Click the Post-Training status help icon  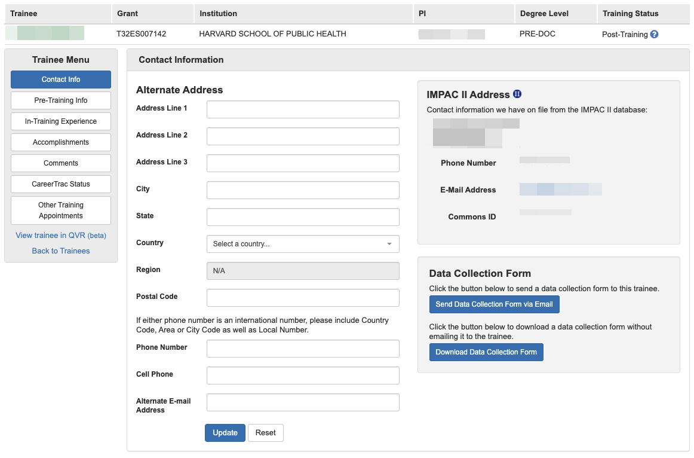(655, 35)
